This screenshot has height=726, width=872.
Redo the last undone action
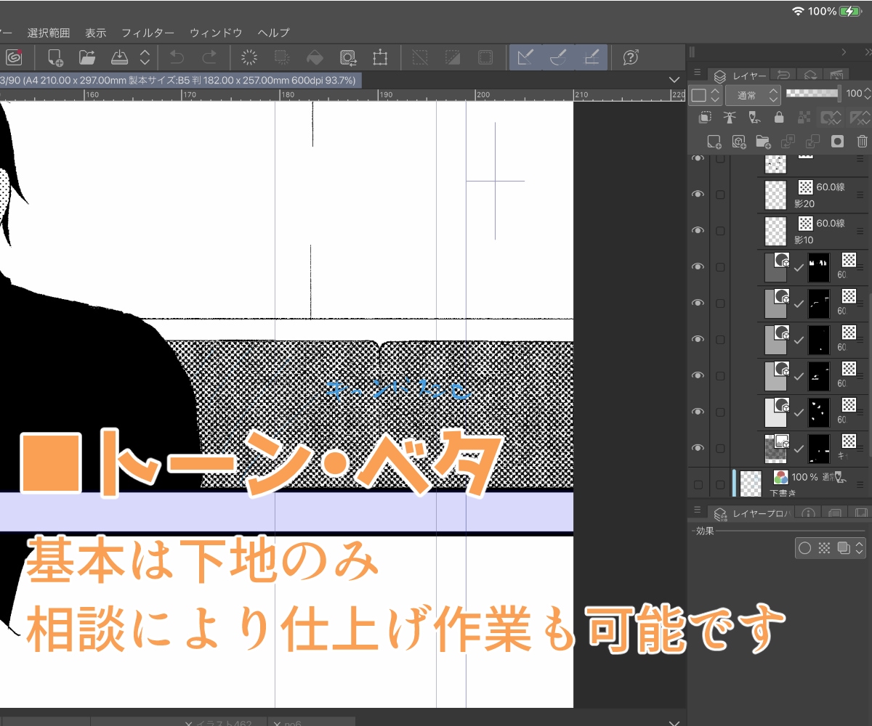(209, 57)
